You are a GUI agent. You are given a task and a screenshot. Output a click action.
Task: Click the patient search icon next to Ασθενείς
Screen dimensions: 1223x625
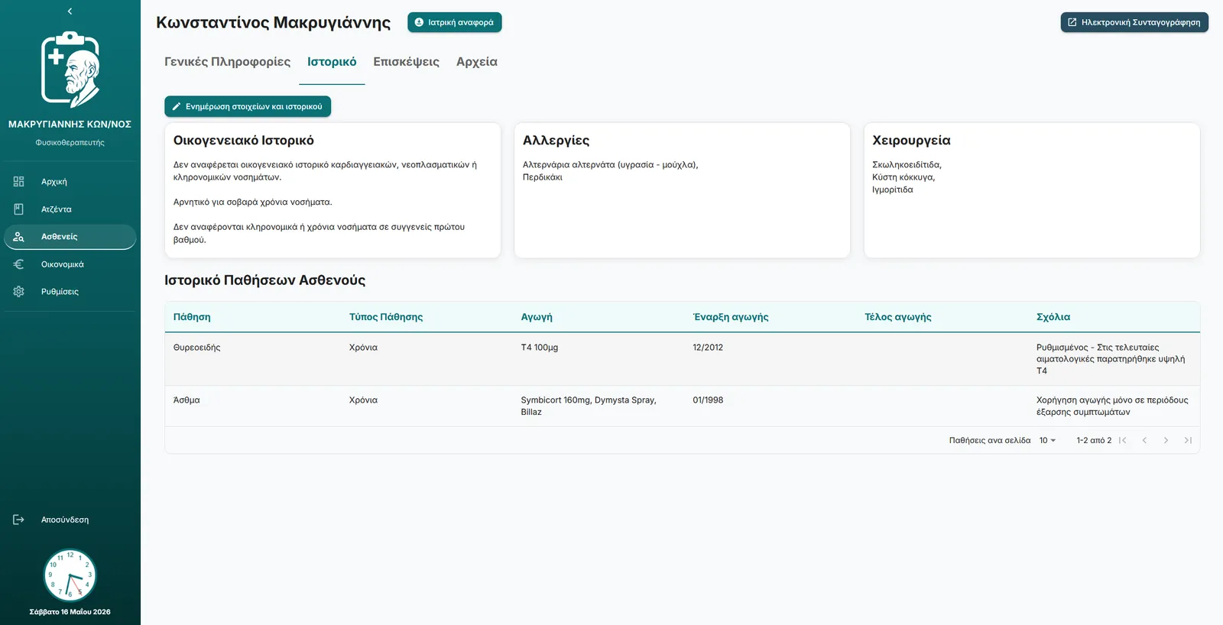[x=19, y=237]
